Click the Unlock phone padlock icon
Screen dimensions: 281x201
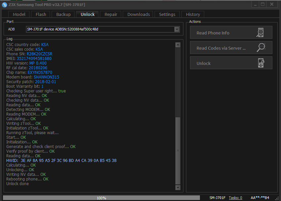[x=261, y=63]
